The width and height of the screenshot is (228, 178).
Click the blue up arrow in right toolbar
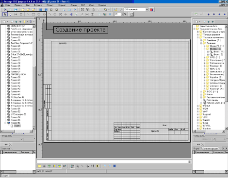pos(209,14)
